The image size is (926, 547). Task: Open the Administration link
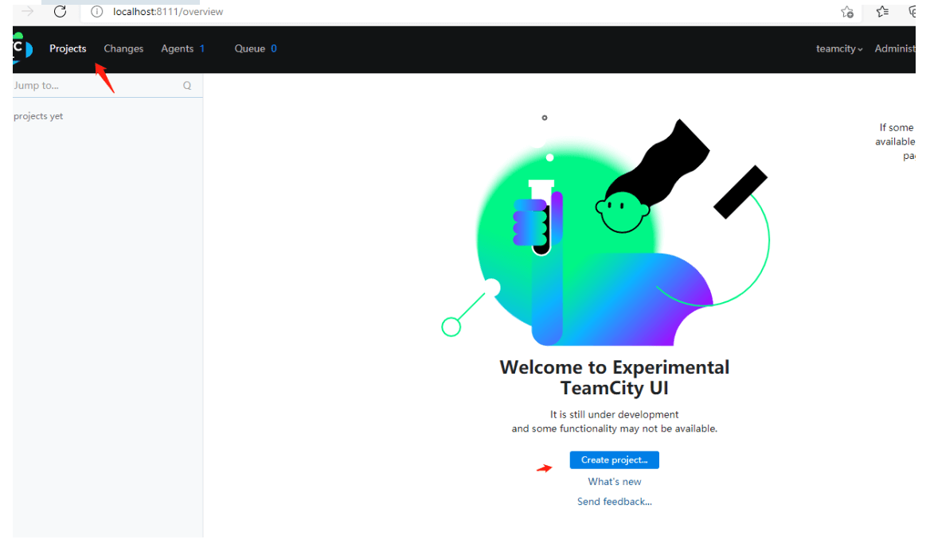[895, 48]
